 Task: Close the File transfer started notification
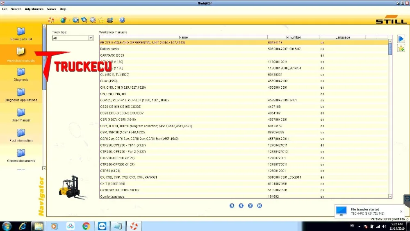401,211
